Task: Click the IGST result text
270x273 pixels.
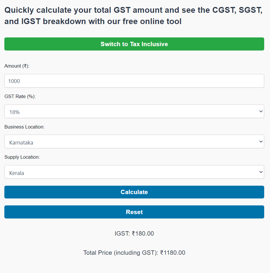Action: pyautogui.click(x=134, y=233)
